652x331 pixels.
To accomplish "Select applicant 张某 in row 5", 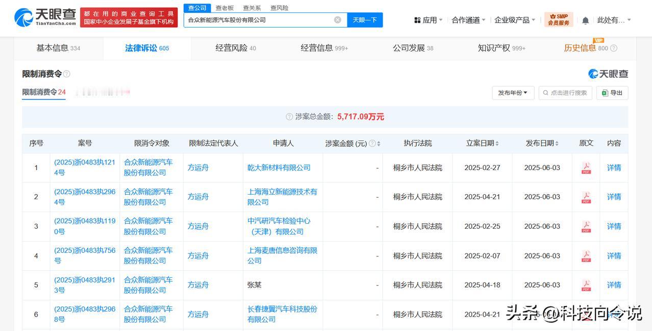I will pos(255,285).
